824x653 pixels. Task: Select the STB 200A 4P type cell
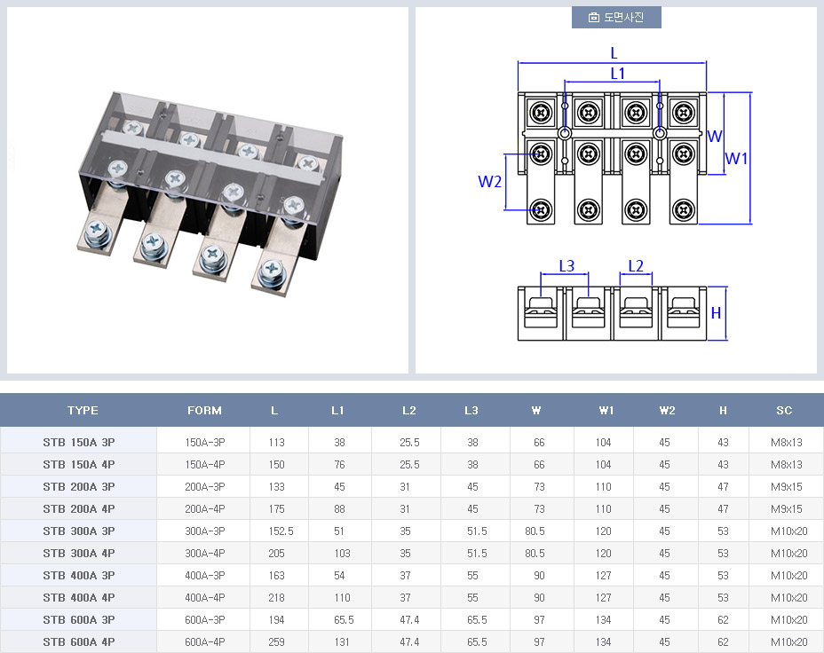[79, 508]
